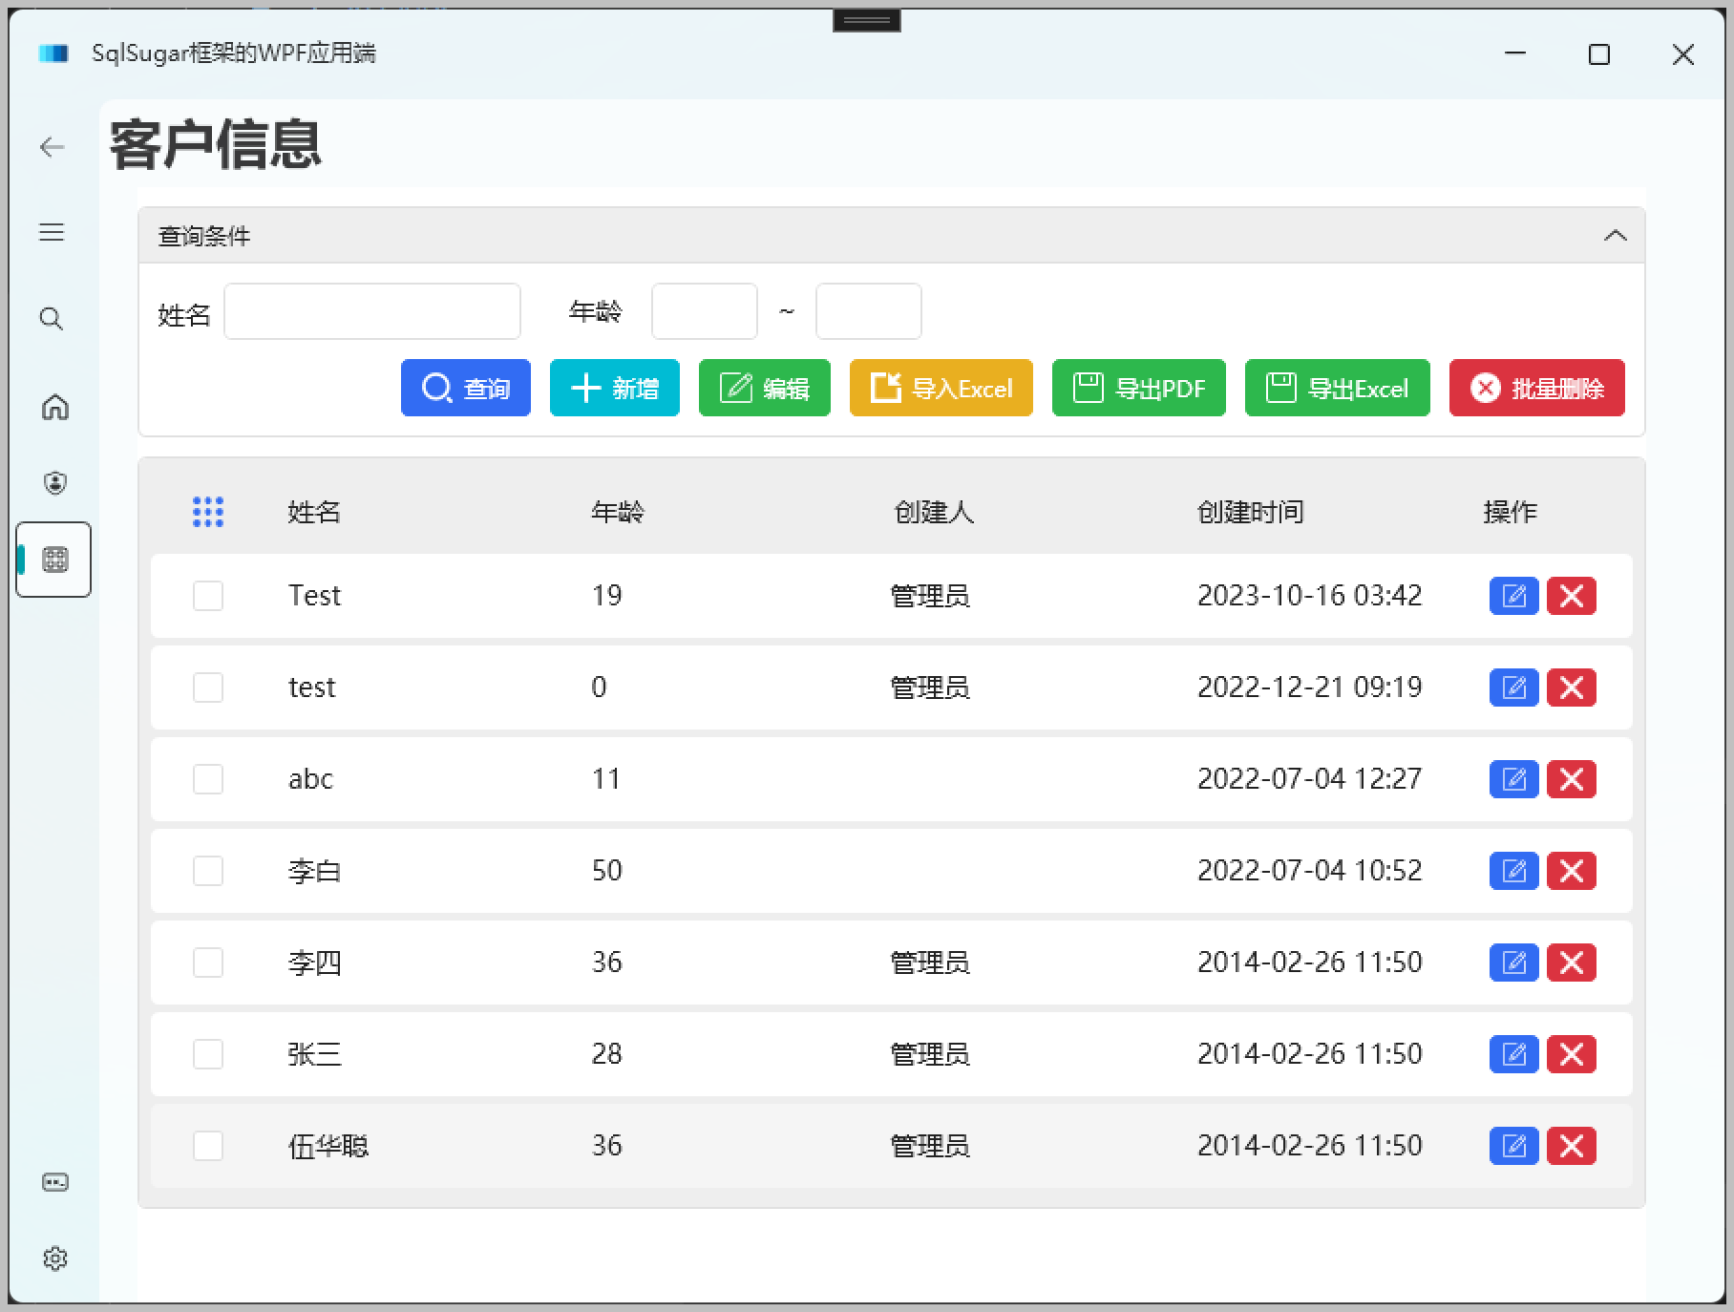The height and width of the screenshot is (1312, 1734).
Task: Focus the 姓名 text input
Action: (372, 311)
